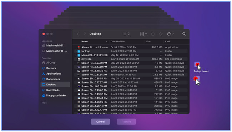Click the search magnifier icon
This screenshot has height=132, width=232.
pos(184,34)
